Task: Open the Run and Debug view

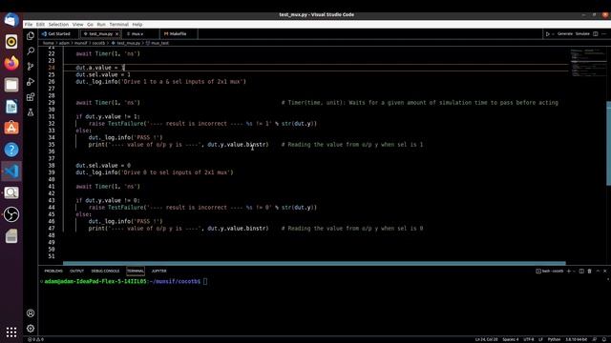Action: click(31, 82)
